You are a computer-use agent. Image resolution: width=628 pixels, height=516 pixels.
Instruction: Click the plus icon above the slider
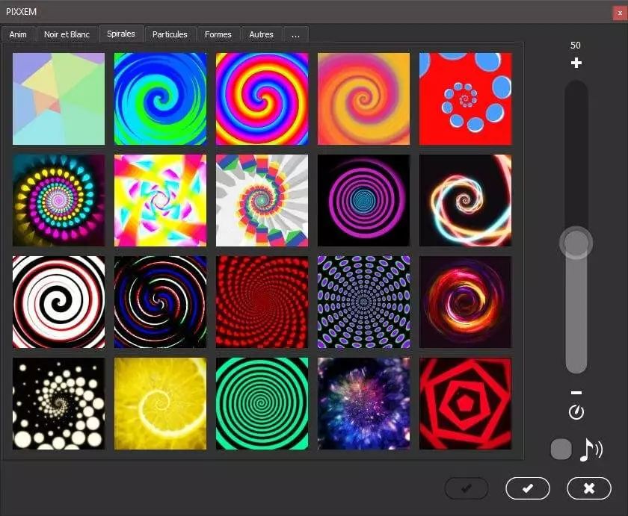pos(576,63)
